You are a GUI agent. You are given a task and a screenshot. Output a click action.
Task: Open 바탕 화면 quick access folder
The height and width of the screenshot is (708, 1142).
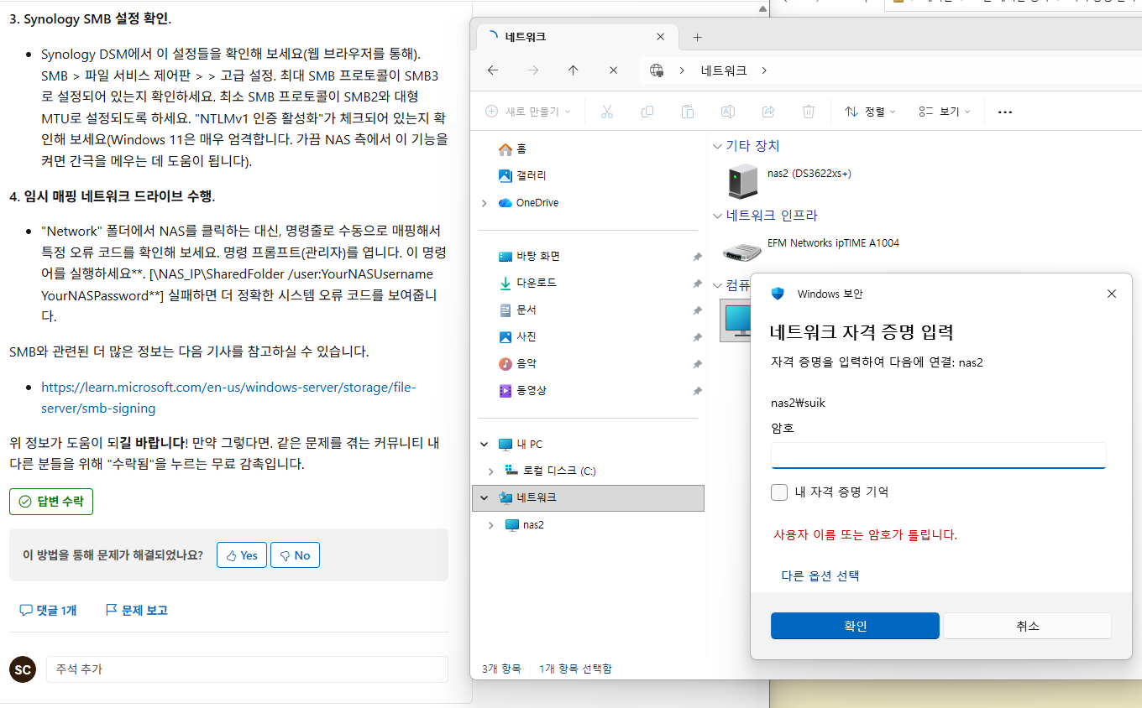529,256
